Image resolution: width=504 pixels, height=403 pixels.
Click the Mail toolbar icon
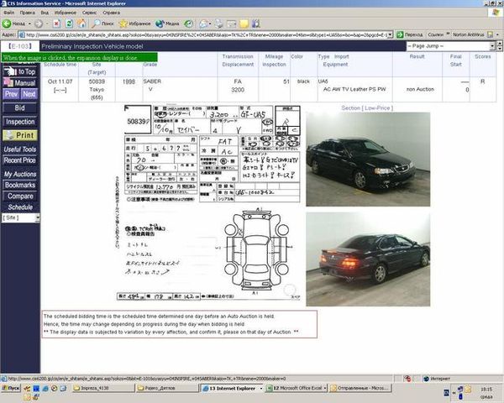pyautogui.click(x=203, y=24)
